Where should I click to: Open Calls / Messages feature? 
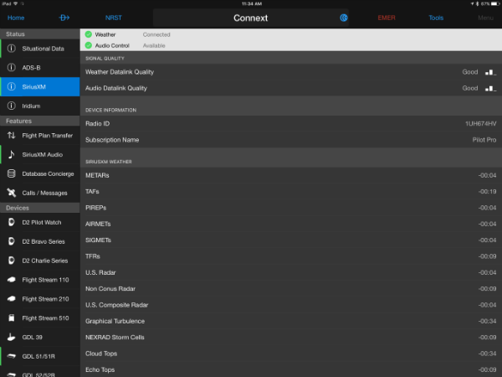tap(39, 193)
